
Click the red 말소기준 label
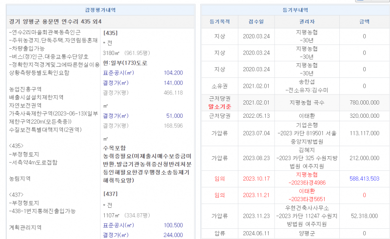[220, 106]
